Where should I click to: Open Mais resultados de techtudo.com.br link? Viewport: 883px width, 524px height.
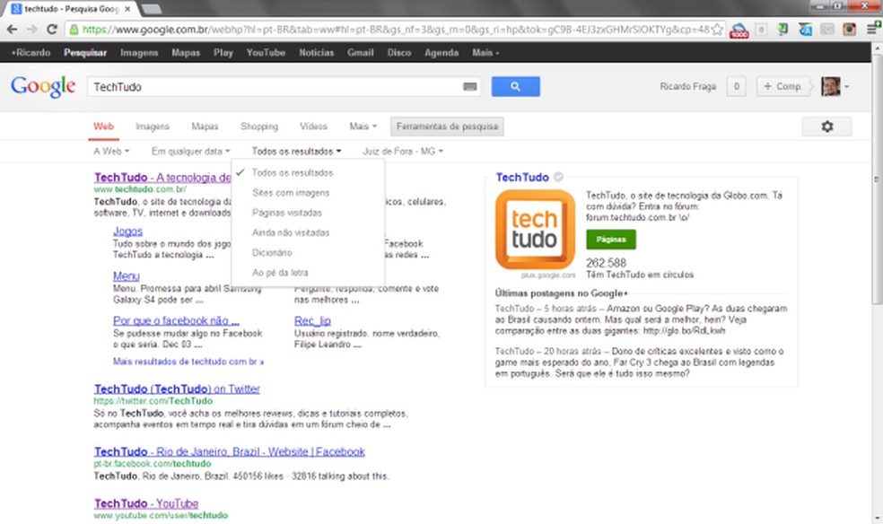(x=188, y=362)
